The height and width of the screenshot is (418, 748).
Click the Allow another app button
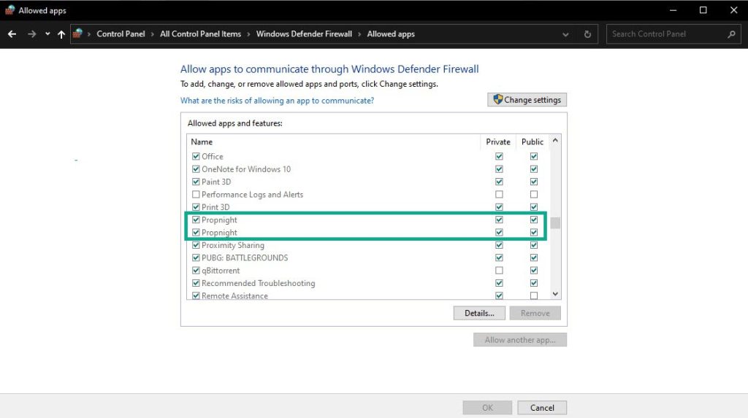pyautogui.click(x=520, y=340)
